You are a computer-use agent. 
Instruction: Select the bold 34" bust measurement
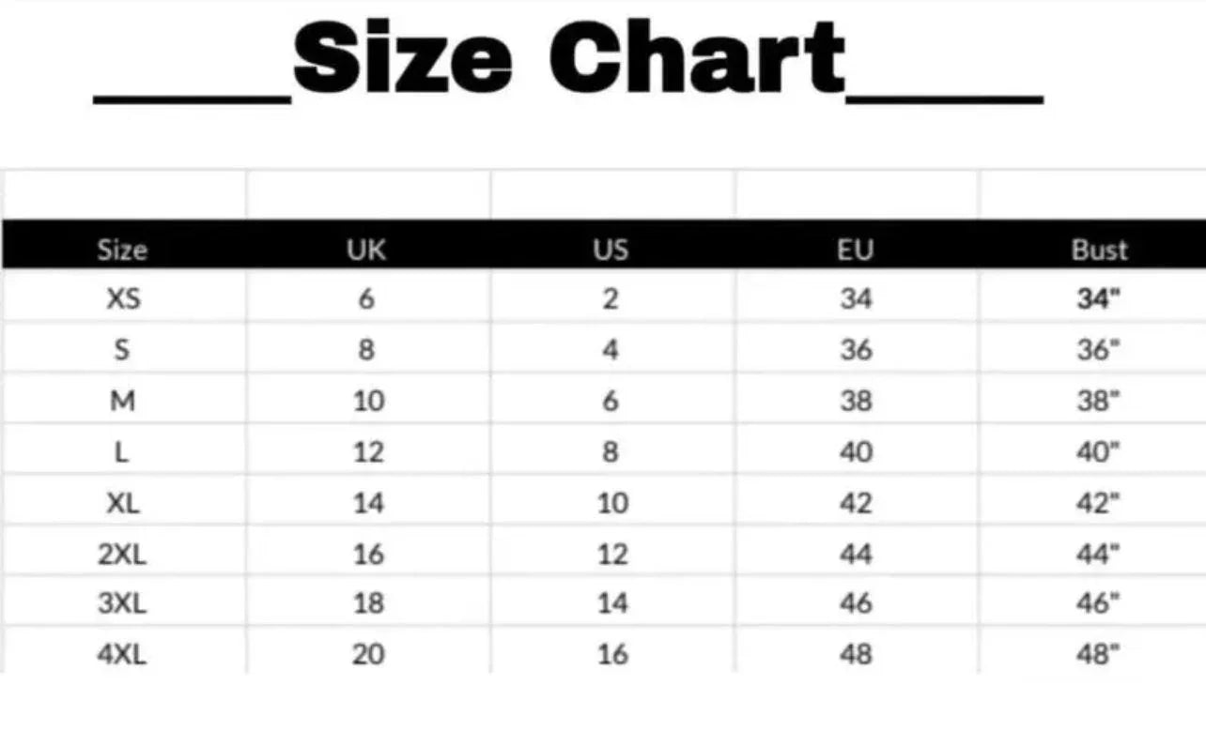(x=1099, y=299)
